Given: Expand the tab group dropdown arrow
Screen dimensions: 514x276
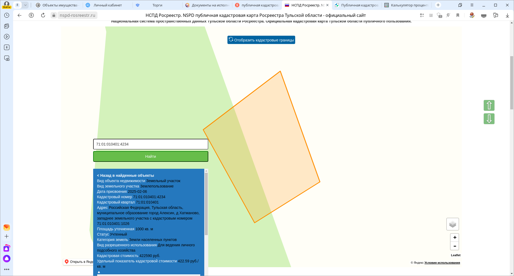Looking at the screenshot, I should point(25,5).
